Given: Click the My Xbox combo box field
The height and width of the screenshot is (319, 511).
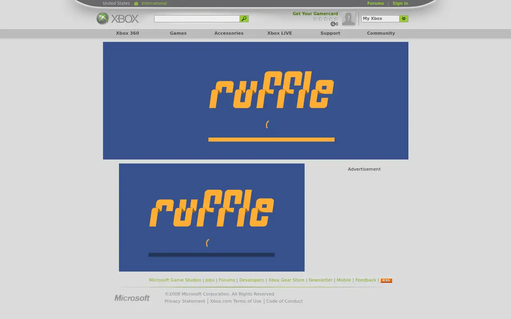Looking at the screenshot, I should point(380,19).
